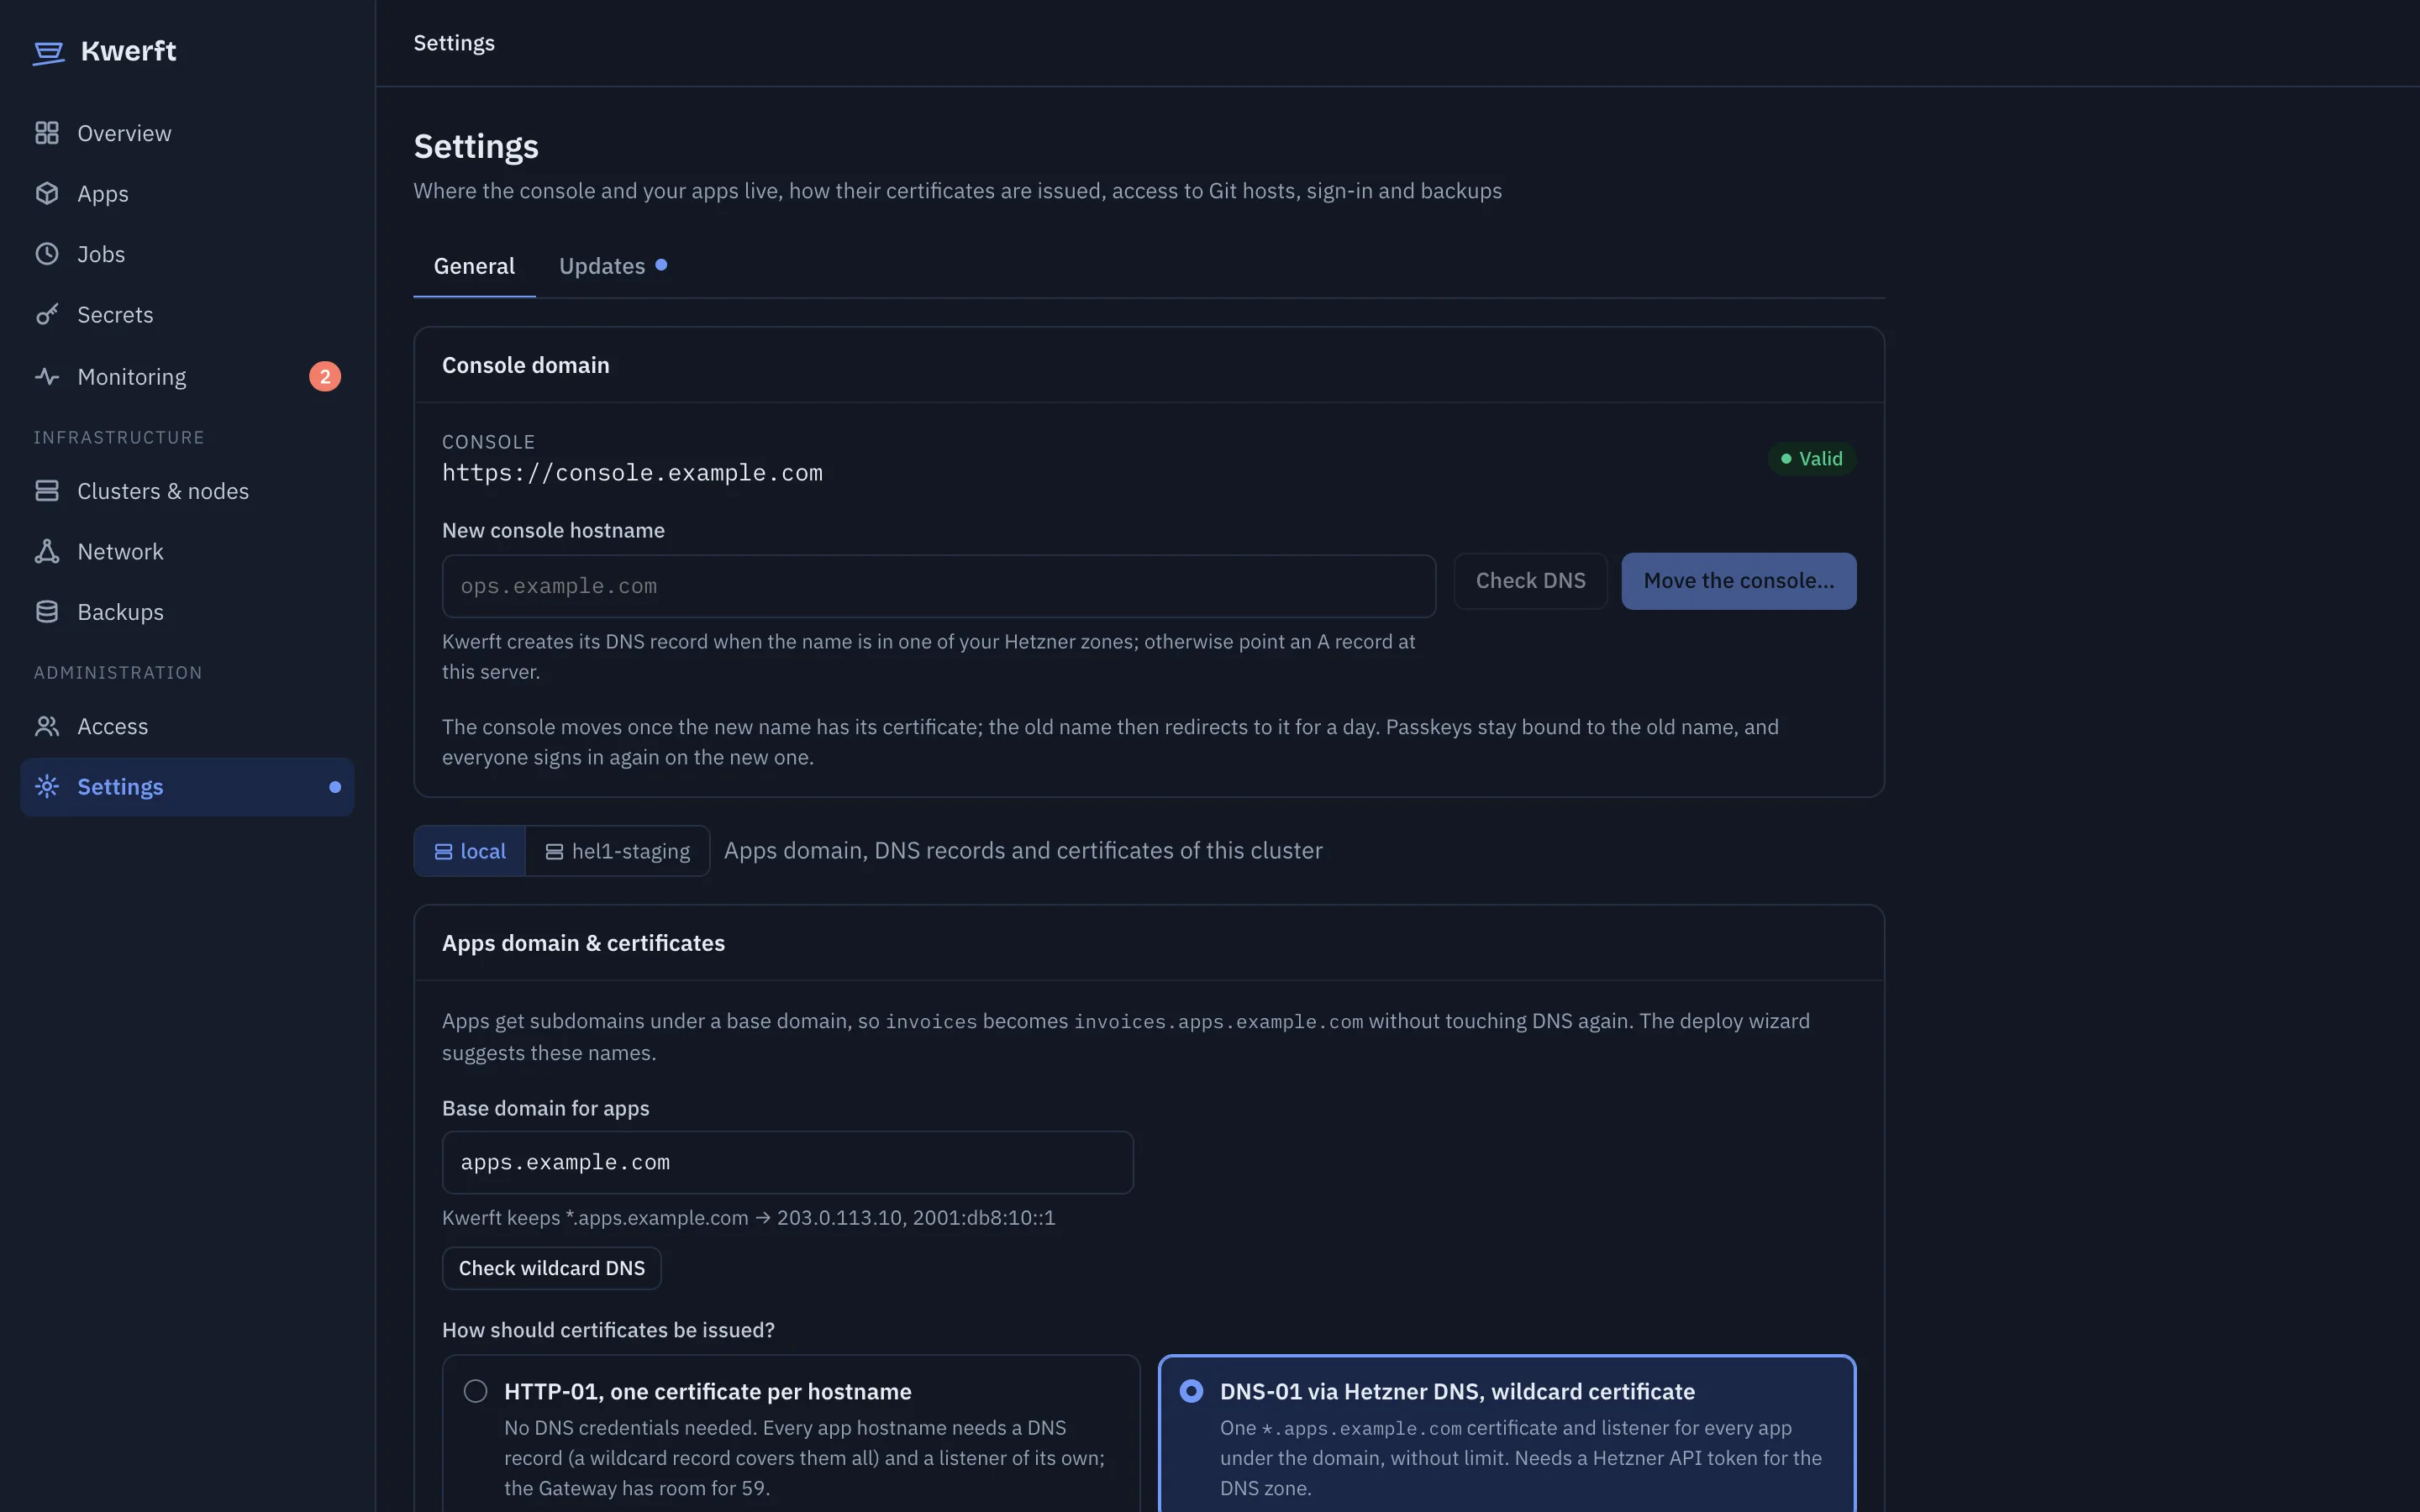This screenshot has height=1512, width=2420.
Task: Click the https://console.example.com URL text
Action: pyautogui.click(x=632, y=473)
